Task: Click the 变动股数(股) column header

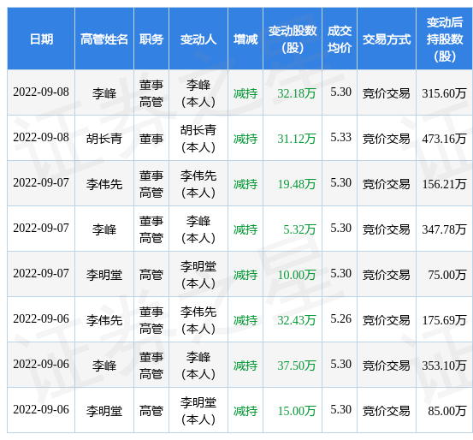Action: point(293,39)
